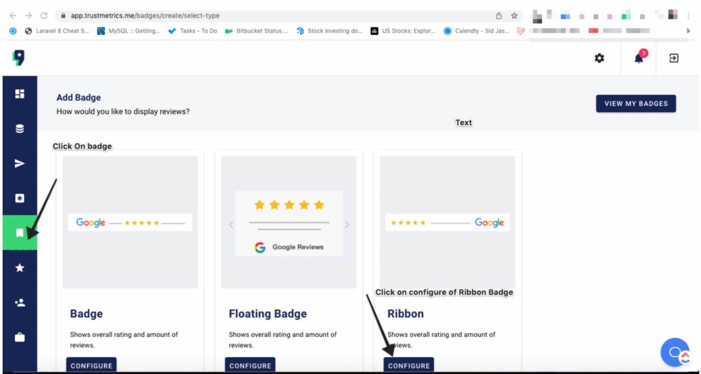
Task: Click the TrustMetrics logo at top left
Action: pyautogui.click(x=18, y=58)
